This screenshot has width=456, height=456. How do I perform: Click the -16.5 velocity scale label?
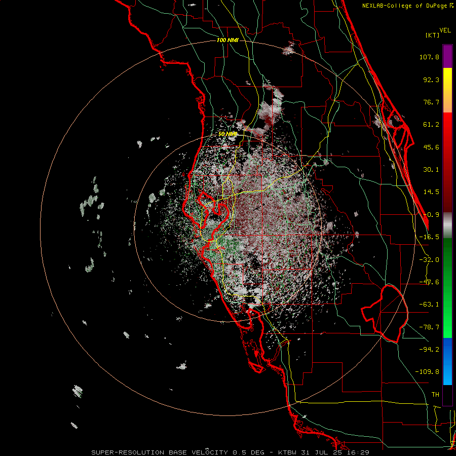(429, 237)
